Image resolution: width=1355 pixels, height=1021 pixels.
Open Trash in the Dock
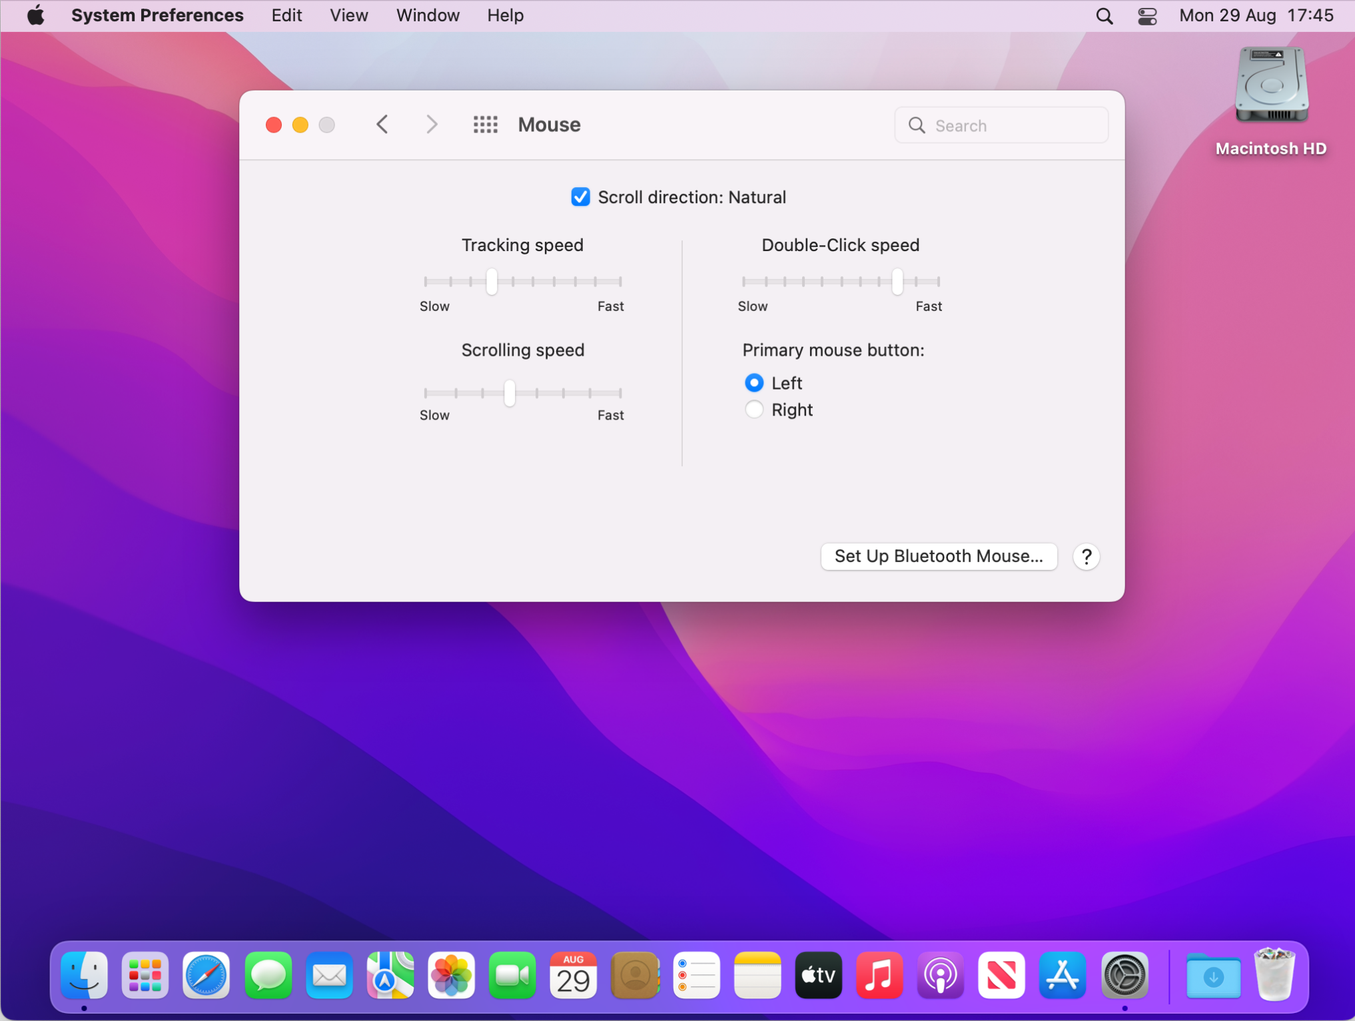pyautogui.click(x=1274, y=976)
